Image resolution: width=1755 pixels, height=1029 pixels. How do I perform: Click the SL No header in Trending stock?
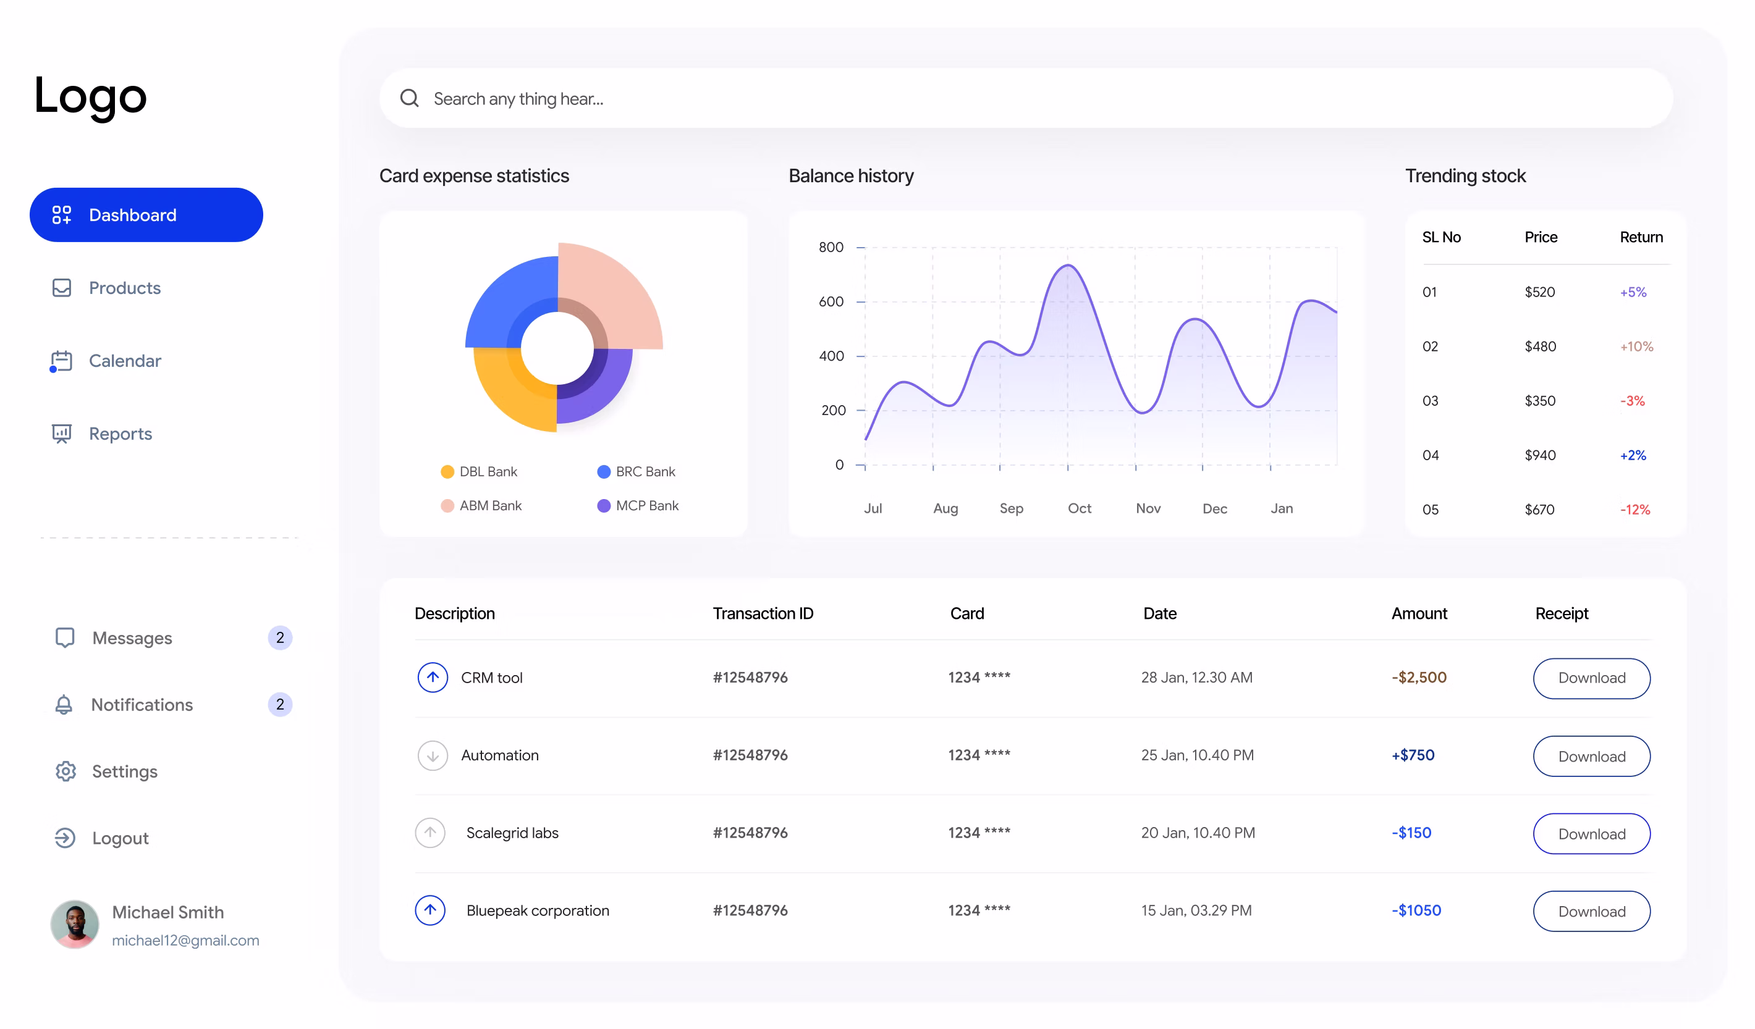coord(1441,237)
